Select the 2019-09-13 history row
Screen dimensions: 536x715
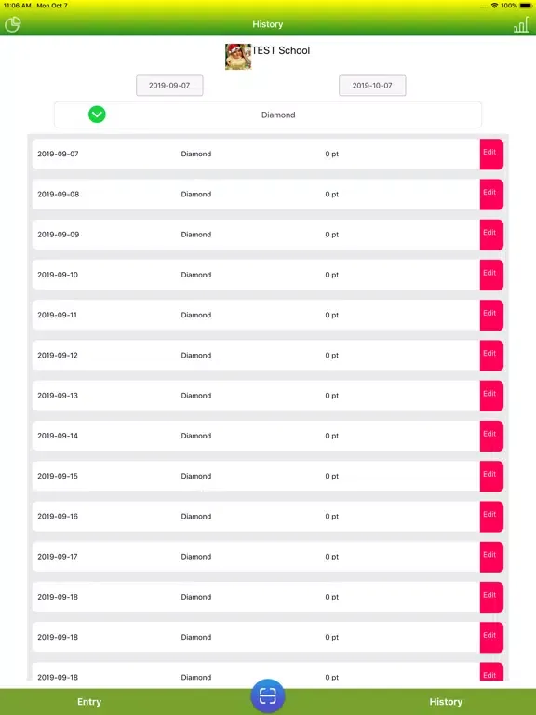256,396
